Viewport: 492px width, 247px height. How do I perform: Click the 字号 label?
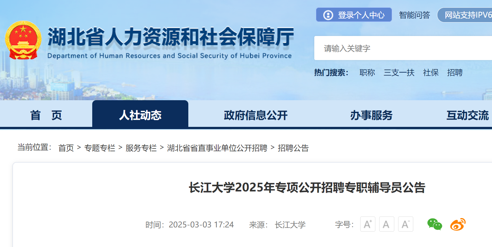coord(344,225)
